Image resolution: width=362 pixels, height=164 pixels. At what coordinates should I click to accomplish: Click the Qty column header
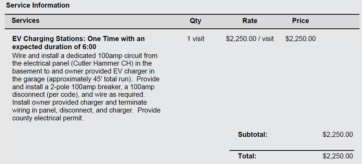pyautogui.click(x=195, y=21)
